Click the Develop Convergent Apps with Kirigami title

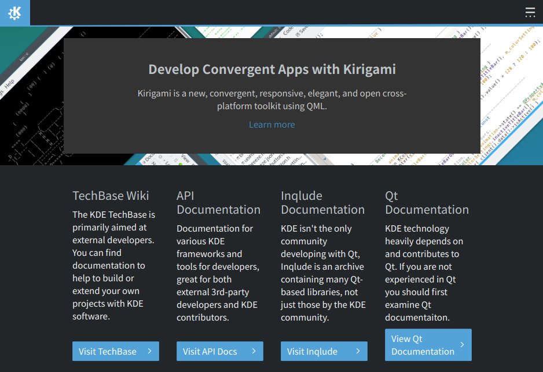pyautogui.click(x=272, y=69)
